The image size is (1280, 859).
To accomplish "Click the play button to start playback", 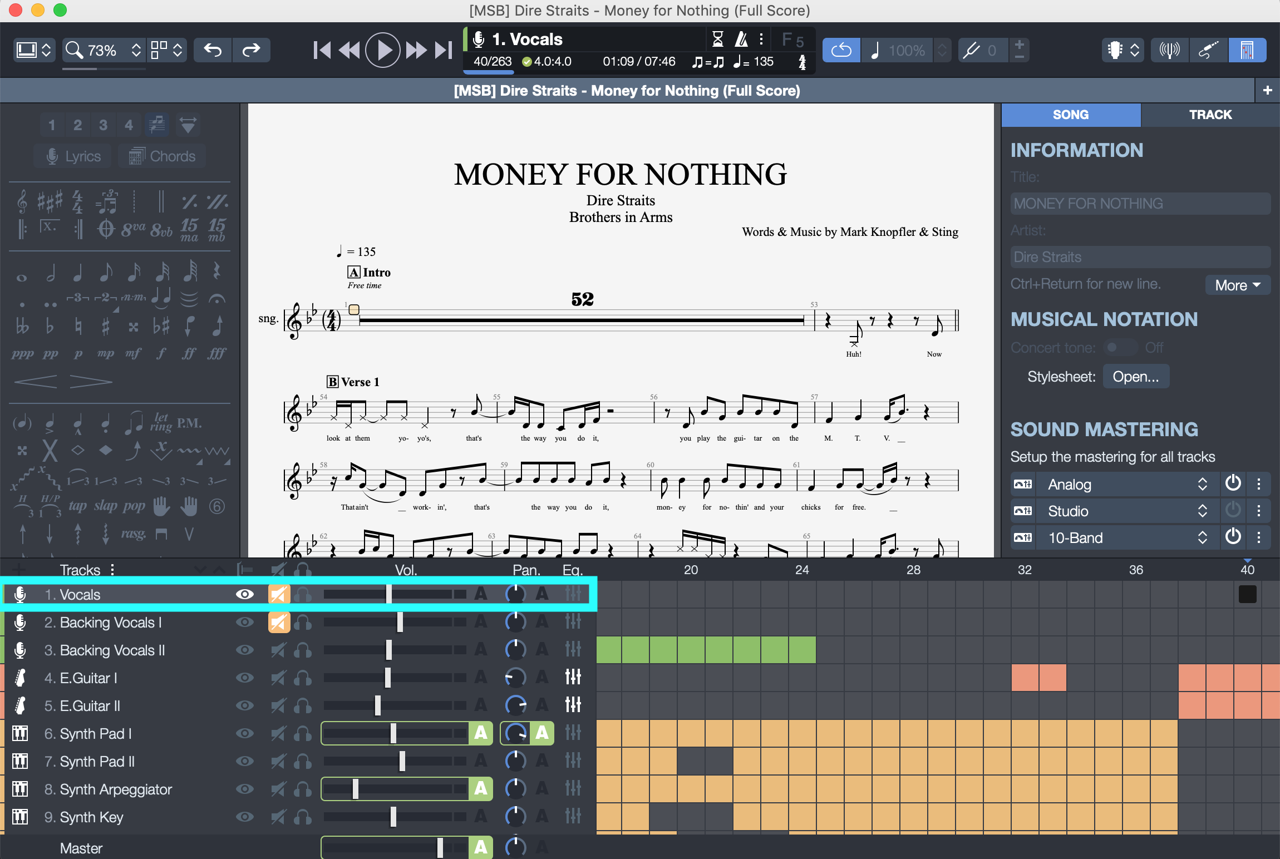I will click(x=382, y=49).
